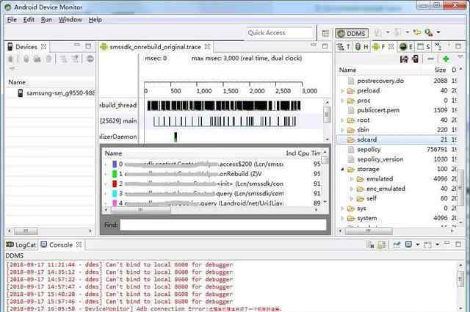The width and height of the screenshot is (470, 312).
Task: Click the yellow key icon in top toolbar
Action: pyautogui.click(x=417, y=32)
